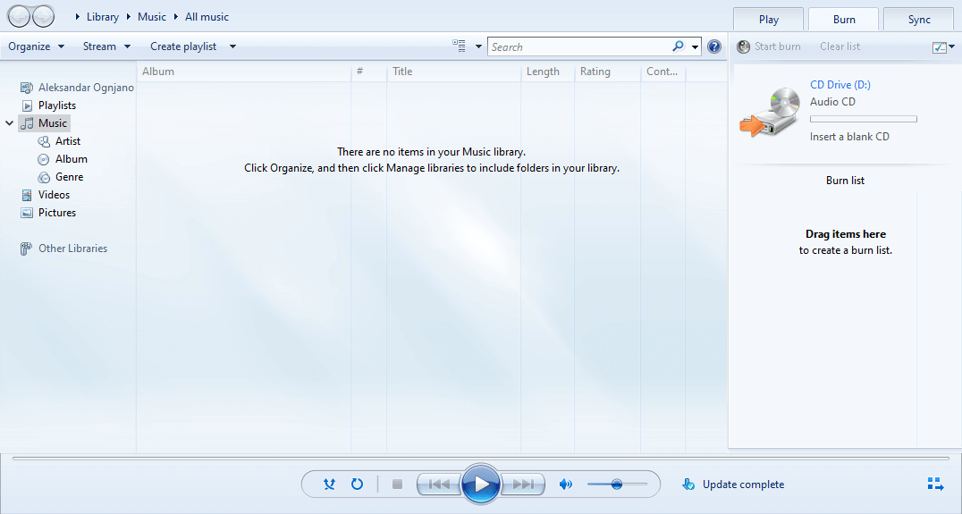Click the search magnifier icon

coord(678,46)
